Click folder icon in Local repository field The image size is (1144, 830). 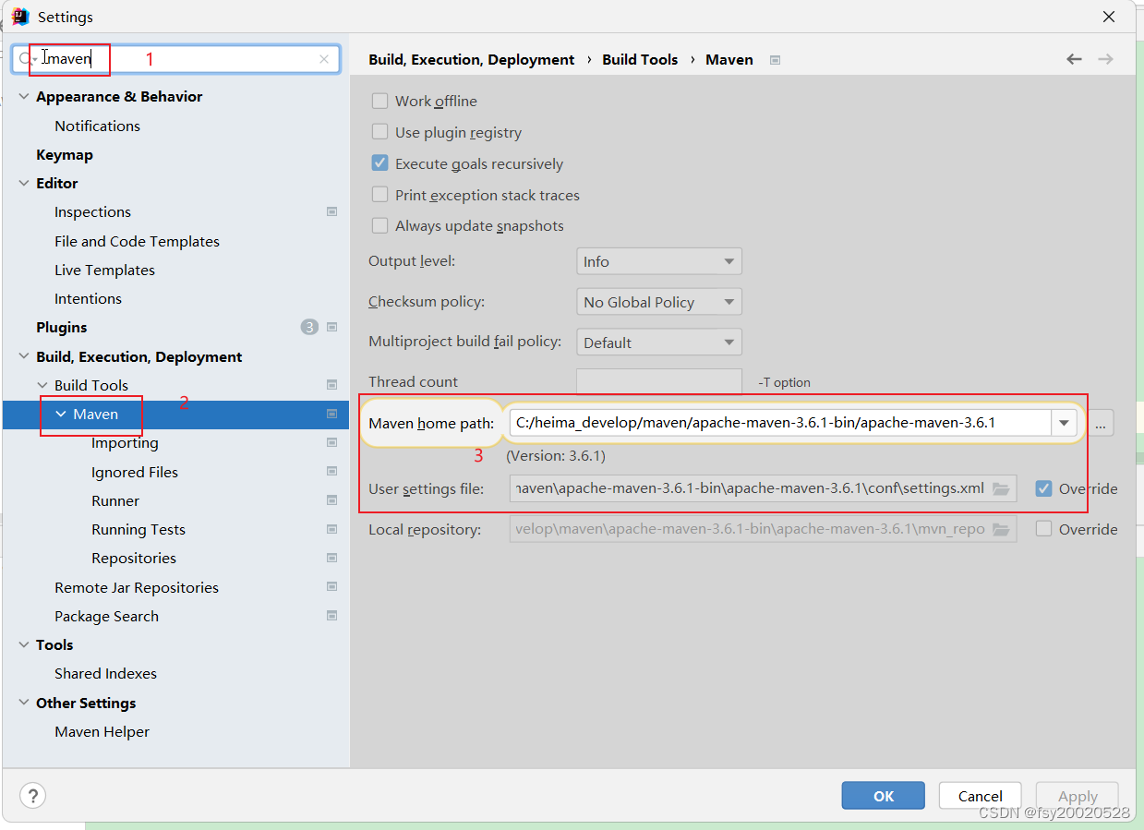tap(1001, 529)
